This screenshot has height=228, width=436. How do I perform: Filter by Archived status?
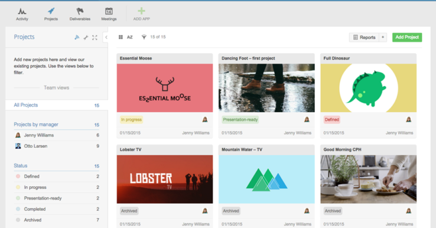tap(57, 220)
